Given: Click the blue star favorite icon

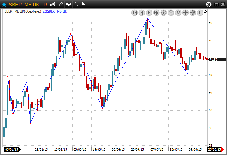Looking at the screenshot, I should 4,4.
